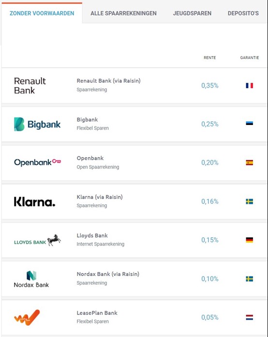The width and height of the screenshot is (268, 337).
Task: Click the Bigbank logo
Action: (37, 124)
